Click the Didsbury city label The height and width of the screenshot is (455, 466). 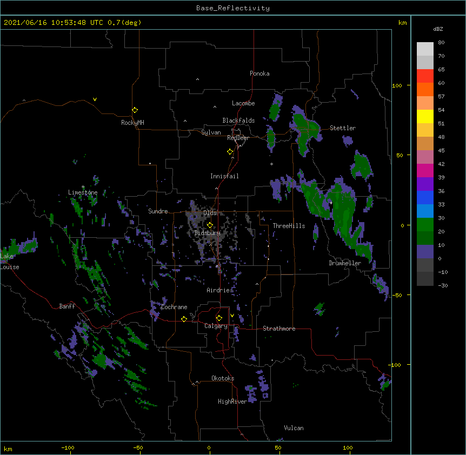[x=208, y=233]
